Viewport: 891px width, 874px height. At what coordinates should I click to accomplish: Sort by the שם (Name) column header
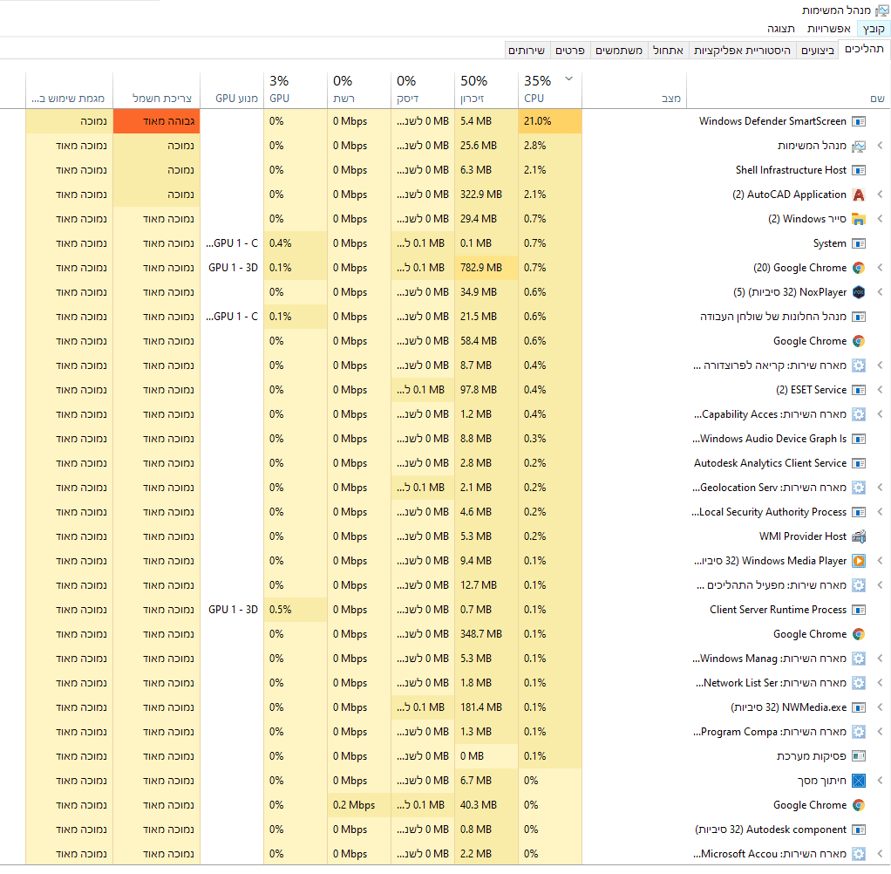[x=789, y=89]
